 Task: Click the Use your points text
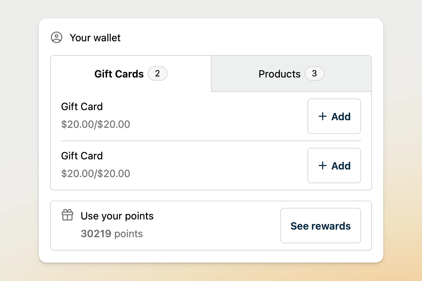point(117,216)
